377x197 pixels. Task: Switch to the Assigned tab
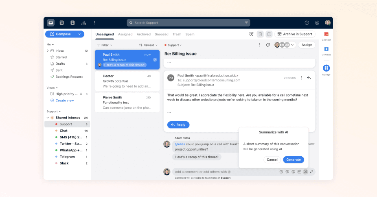pos(125,34)
